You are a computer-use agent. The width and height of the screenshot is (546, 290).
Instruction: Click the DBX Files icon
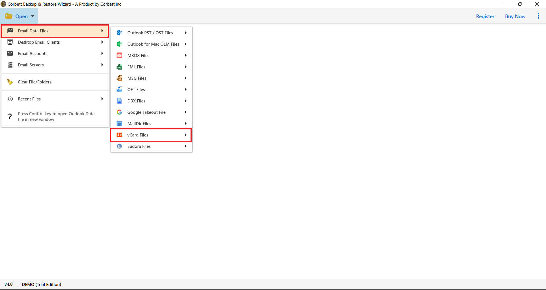[119, 101]
